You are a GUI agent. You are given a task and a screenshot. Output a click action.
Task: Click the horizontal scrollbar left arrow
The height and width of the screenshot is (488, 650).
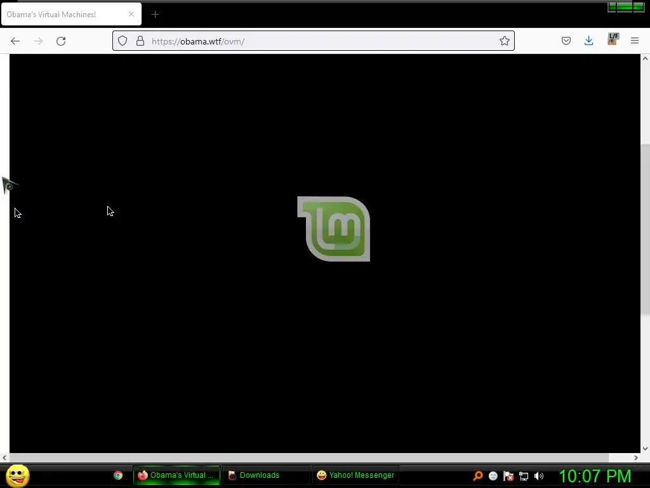4,457
